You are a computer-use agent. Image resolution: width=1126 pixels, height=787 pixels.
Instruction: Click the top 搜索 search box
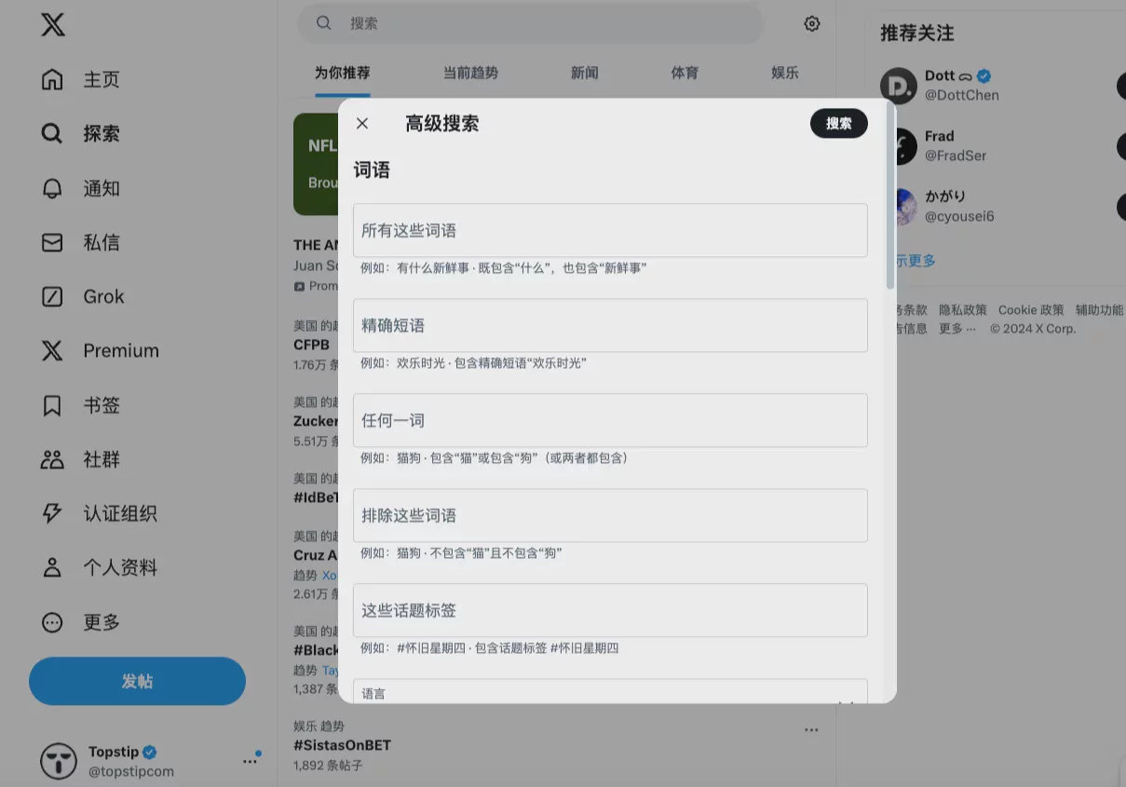tap(530, 23)
